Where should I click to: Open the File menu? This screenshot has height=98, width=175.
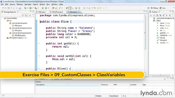click(2, 4)
